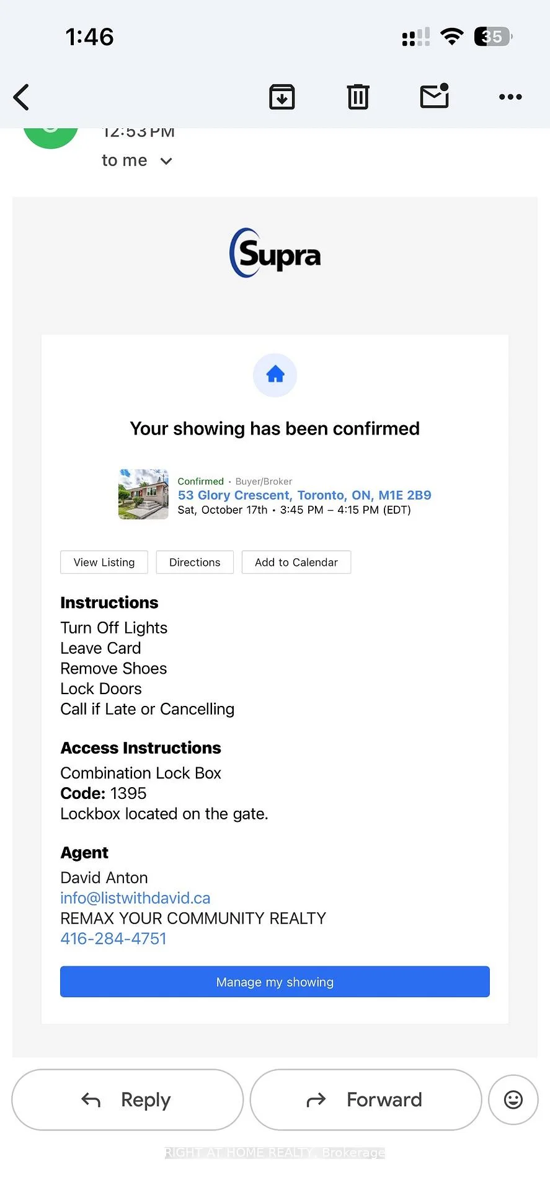Click Add to Calendar button
550x1190 pixels.
tap(296, 562)
